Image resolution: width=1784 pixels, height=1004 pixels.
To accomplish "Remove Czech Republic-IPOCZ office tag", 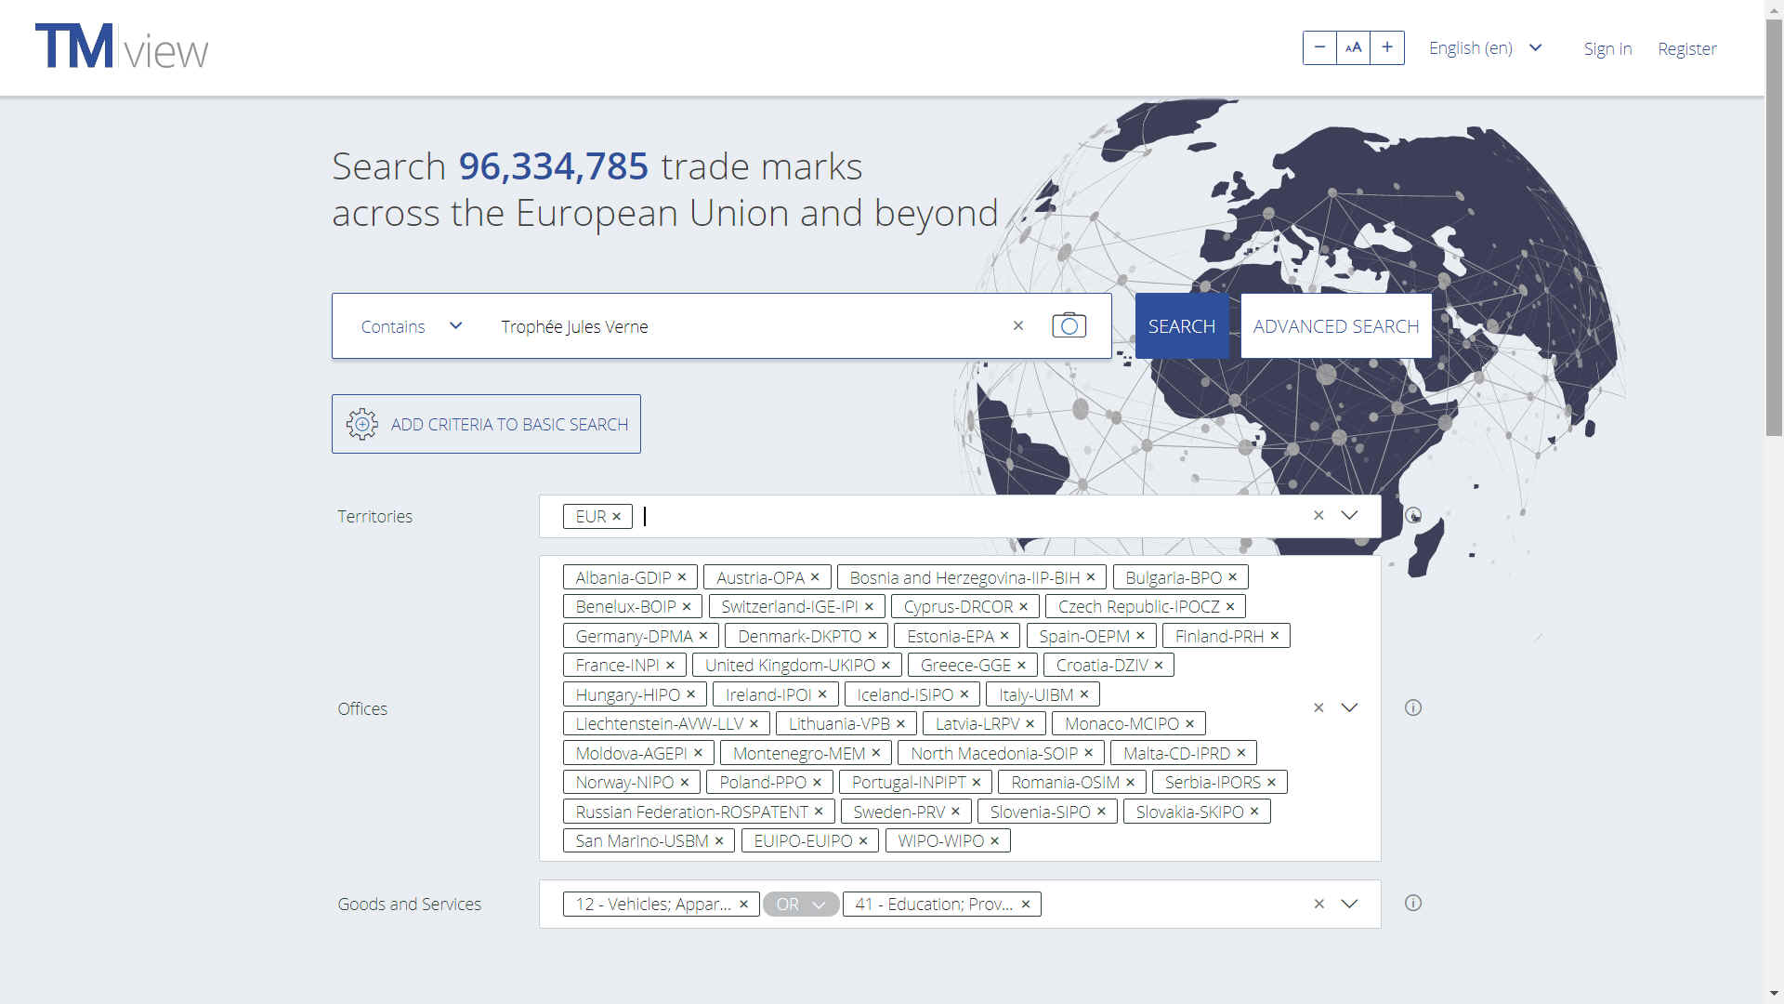I will pos(1230,607).
